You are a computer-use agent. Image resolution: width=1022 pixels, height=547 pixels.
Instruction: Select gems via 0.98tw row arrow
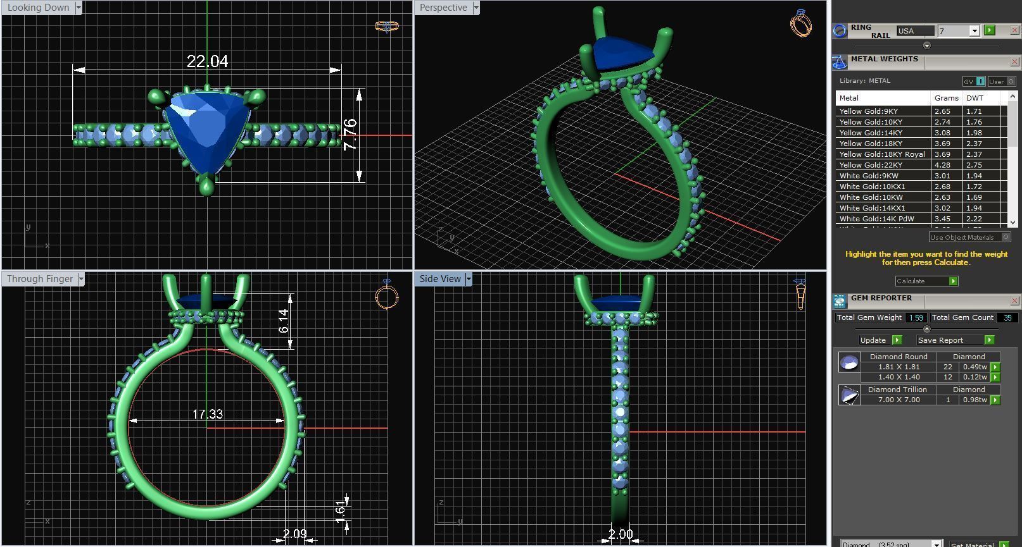click(995, 400)
